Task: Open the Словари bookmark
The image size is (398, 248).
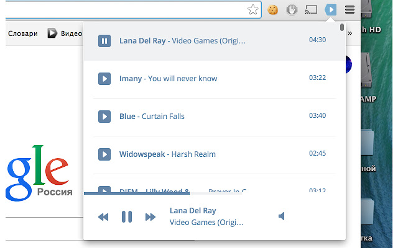Action: coord(23,33)
